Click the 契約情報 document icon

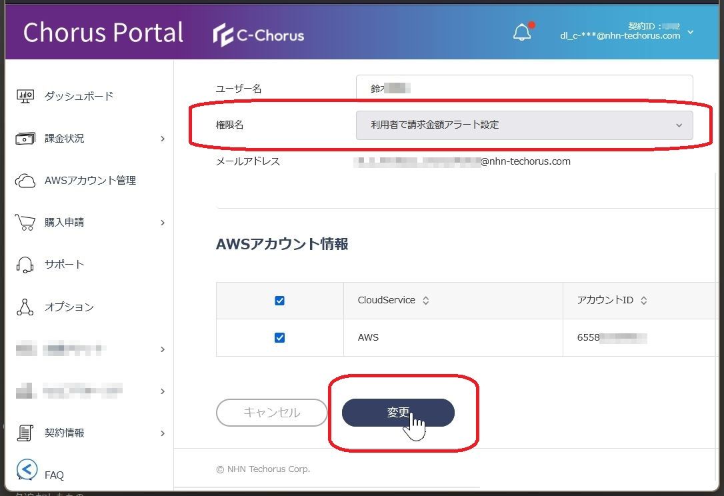coord(25,433)
